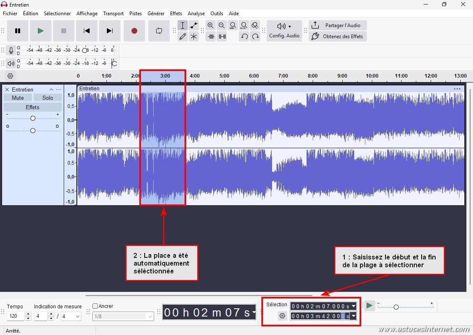Click the Undo arrow icon

(x=244, y=37)
